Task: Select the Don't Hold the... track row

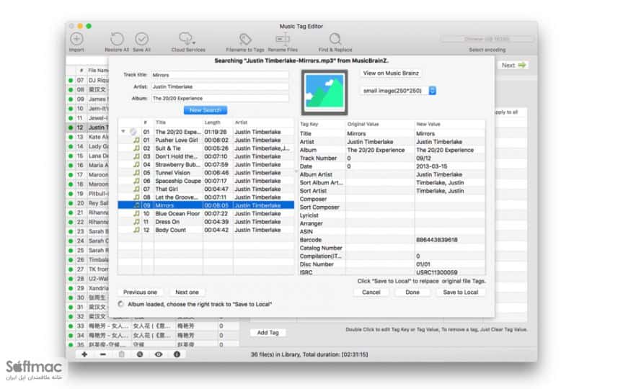Action: (x=206, y=156)
